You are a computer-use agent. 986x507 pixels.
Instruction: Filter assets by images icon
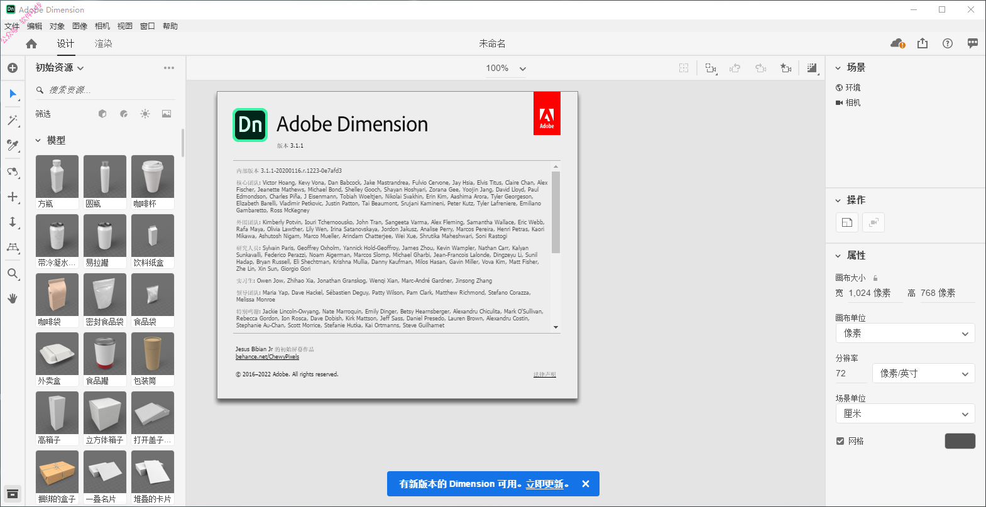167,114
